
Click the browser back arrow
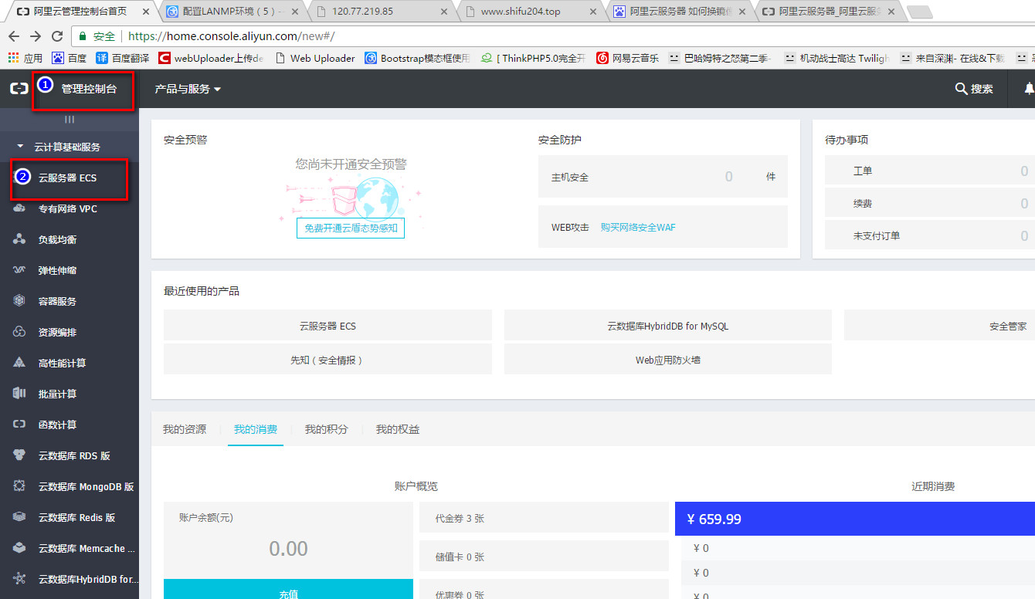point(15,36)
